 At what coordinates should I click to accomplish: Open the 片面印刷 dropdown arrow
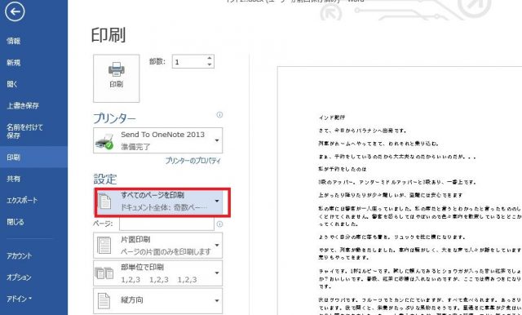point(217,246)
